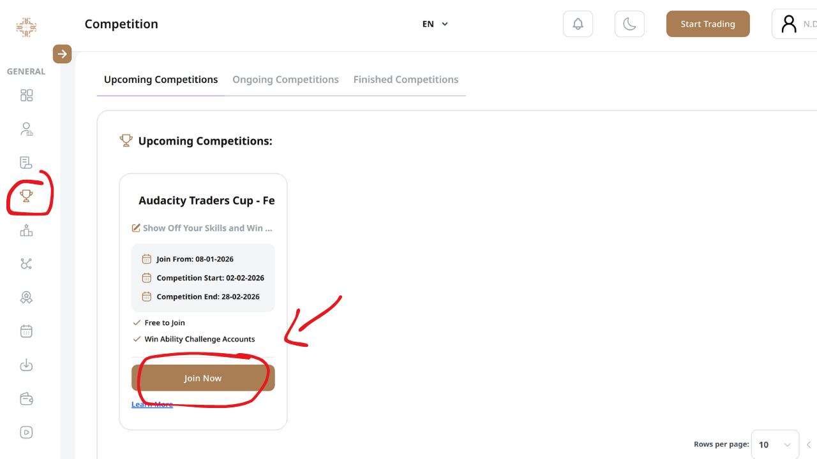Click the Join Now button

coord(203,378)
